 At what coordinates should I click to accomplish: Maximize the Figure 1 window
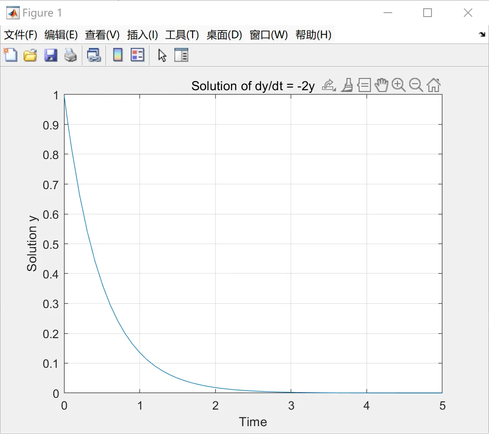click(428, 13)
